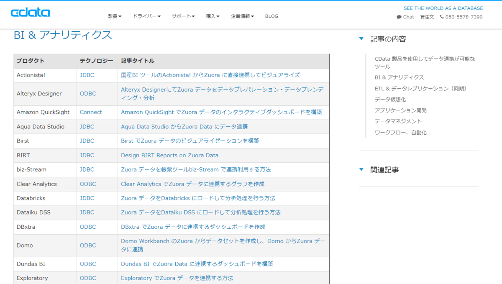Open the biz-Stream article link
Screen dimensions: 502x284
click(x=196, y=169)
